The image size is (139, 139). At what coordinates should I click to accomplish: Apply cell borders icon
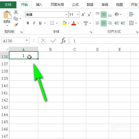pyautogui.click(x=52, y=23)
